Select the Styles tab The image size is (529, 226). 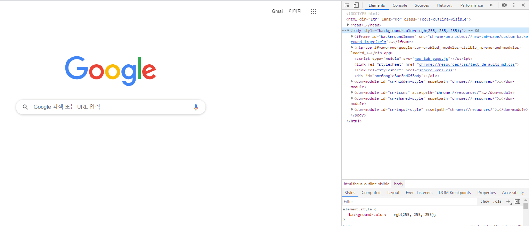tap(350, 193)
